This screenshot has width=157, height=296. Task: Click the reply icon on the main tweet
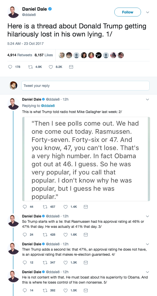pos(10,67)
